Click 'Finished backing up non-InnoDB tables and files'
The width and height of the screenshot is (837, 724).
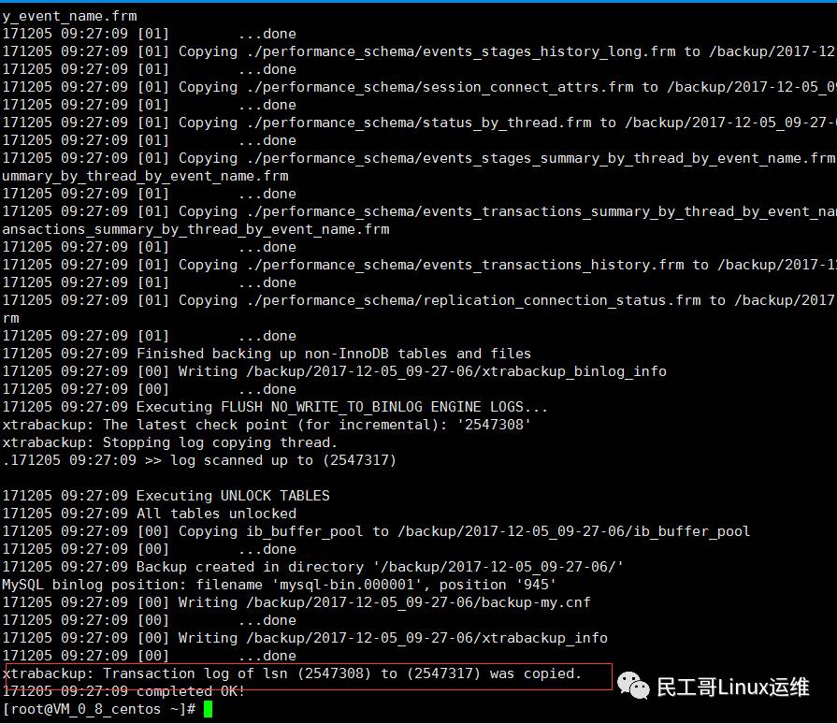coord(334,354)
